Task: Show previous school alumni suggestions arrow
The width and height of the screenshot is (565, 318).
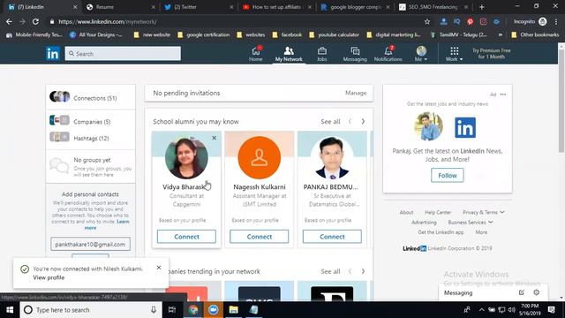Action: [350, 122]
